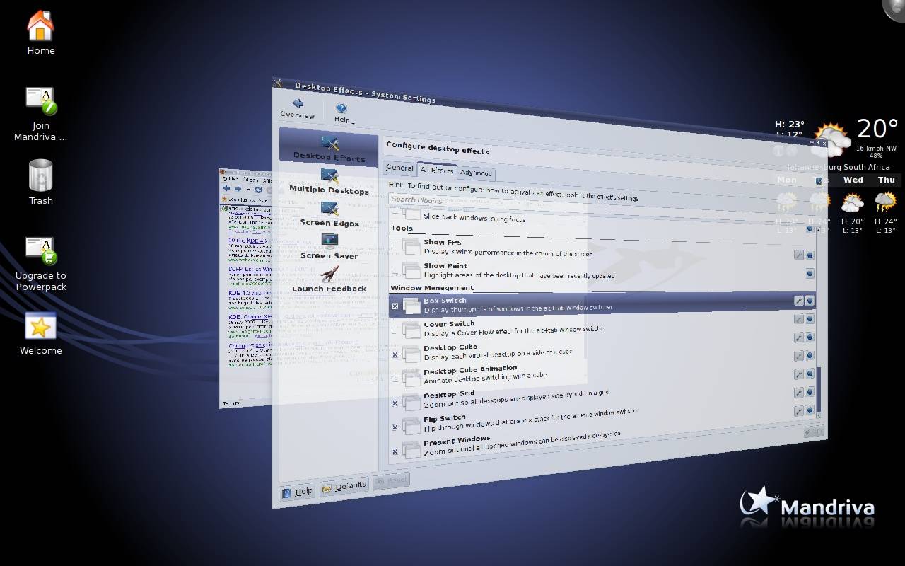
Task: Expand the Help toolbar dropdown arrow
Action: 353,122
